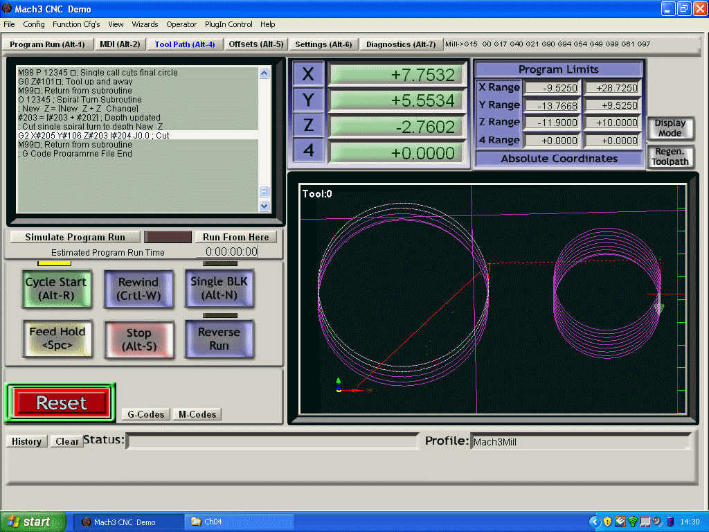Expand hidden tray icons arrow

[595, 522]
